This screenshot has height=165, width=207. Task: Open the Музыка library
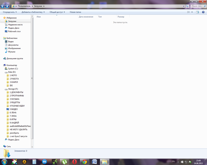[x=12, y=52]
